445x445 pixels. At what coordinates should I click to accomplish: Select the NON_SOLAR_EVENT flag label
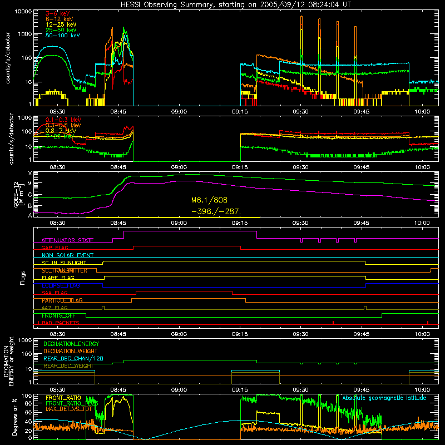pyautogui.click(x=67, y=255)
